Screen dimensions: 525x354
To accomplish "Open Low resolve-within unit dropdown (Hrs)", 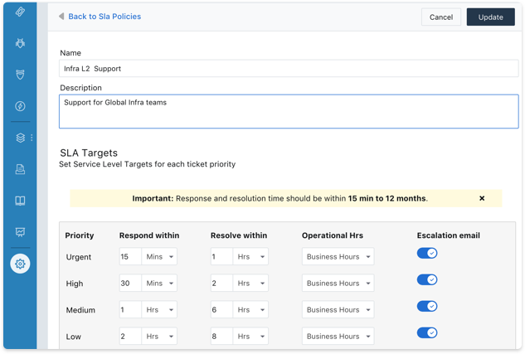I will 250,337.
